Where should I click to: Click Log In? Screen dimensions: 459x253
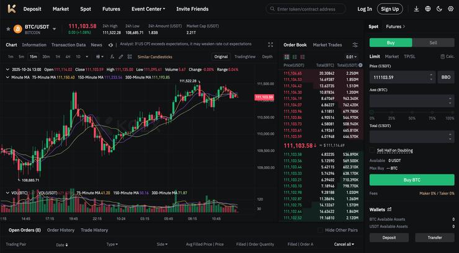(365, 9)
